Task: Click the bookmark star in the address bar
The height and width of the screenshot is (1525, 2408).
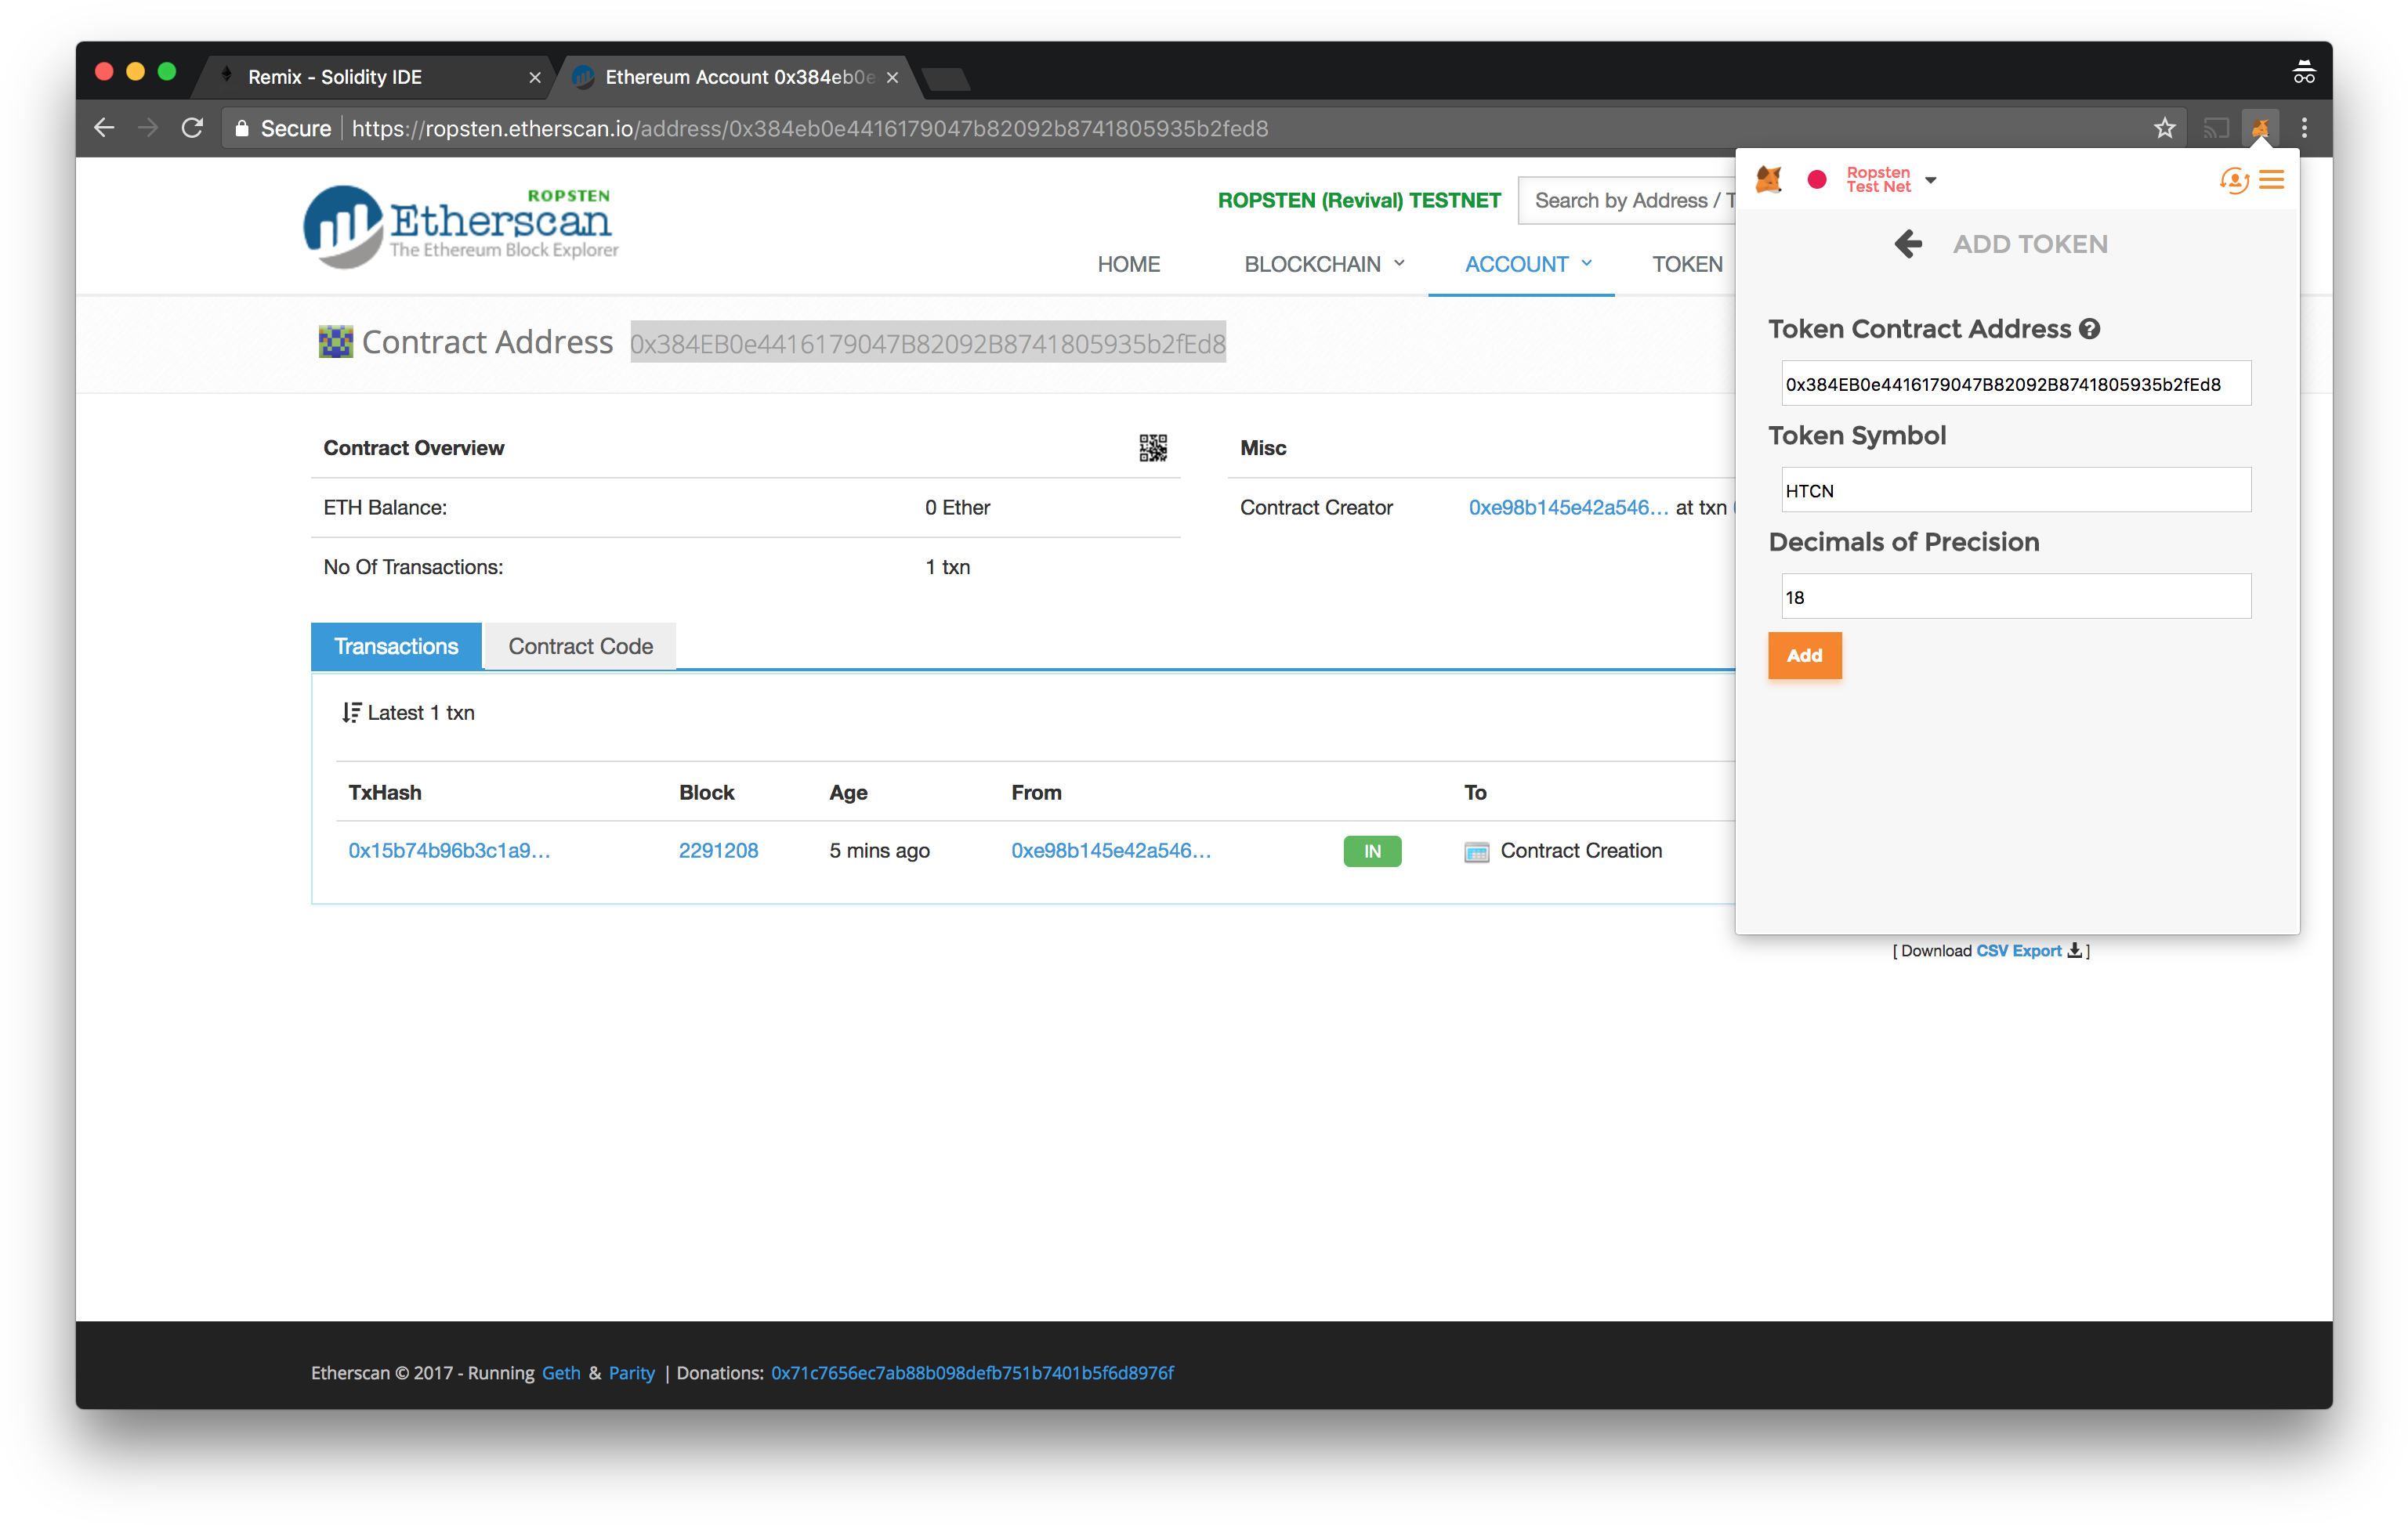Action: (x=2164, y=128)
